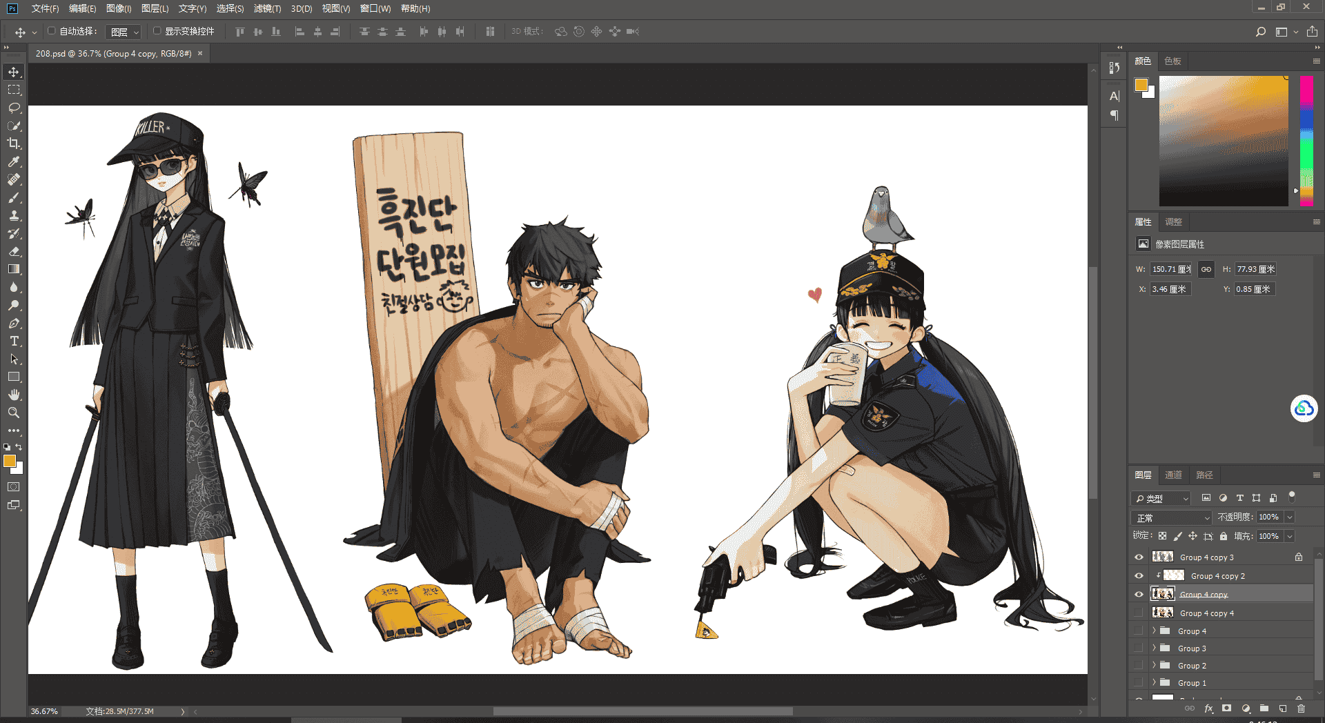Tick the 显示变换控件 checkbox

click(157, 31)
